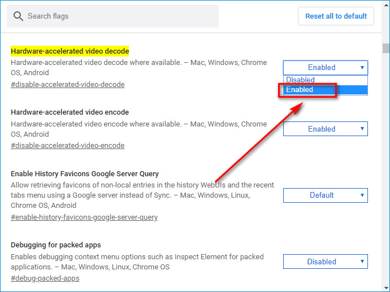Click Enable History Favicons Google Server Query title

click(85, 174)
